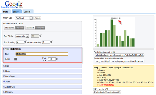Click the URL Length: 187 text
This screenshot has width=156, height=95.
tap(101, 89)
